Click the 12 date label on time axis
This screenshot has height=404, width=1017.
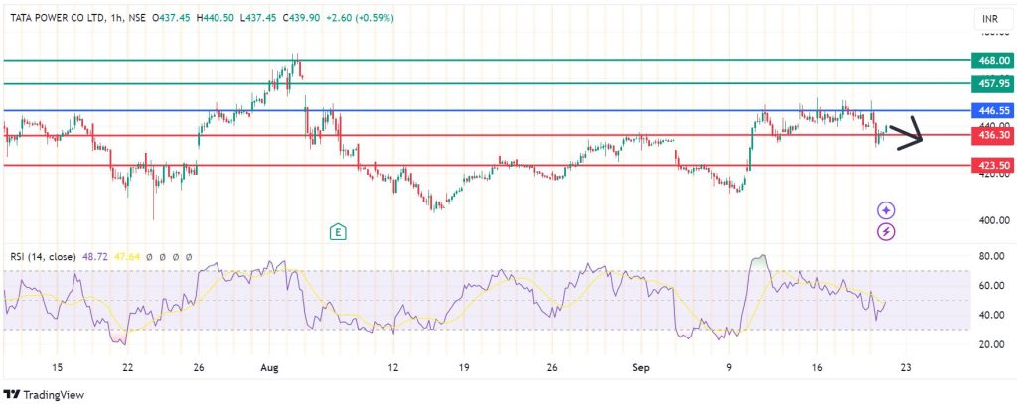click(392, 367)
